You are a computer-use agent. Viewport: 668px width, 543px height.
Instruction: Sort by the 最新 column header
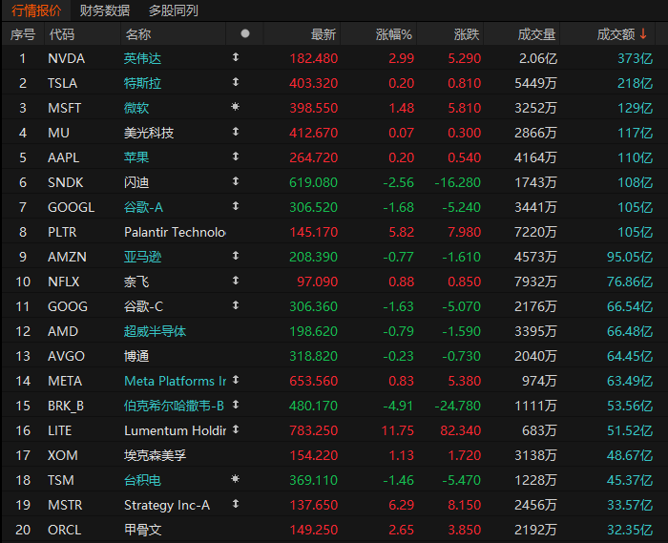tap(324, 34)
